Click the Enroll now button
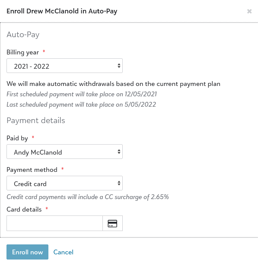This screenshot has width=258, height=266. 28,252
